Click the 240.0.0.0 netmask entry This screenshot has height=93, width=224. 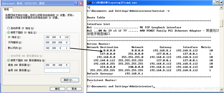tap(135, 67)
